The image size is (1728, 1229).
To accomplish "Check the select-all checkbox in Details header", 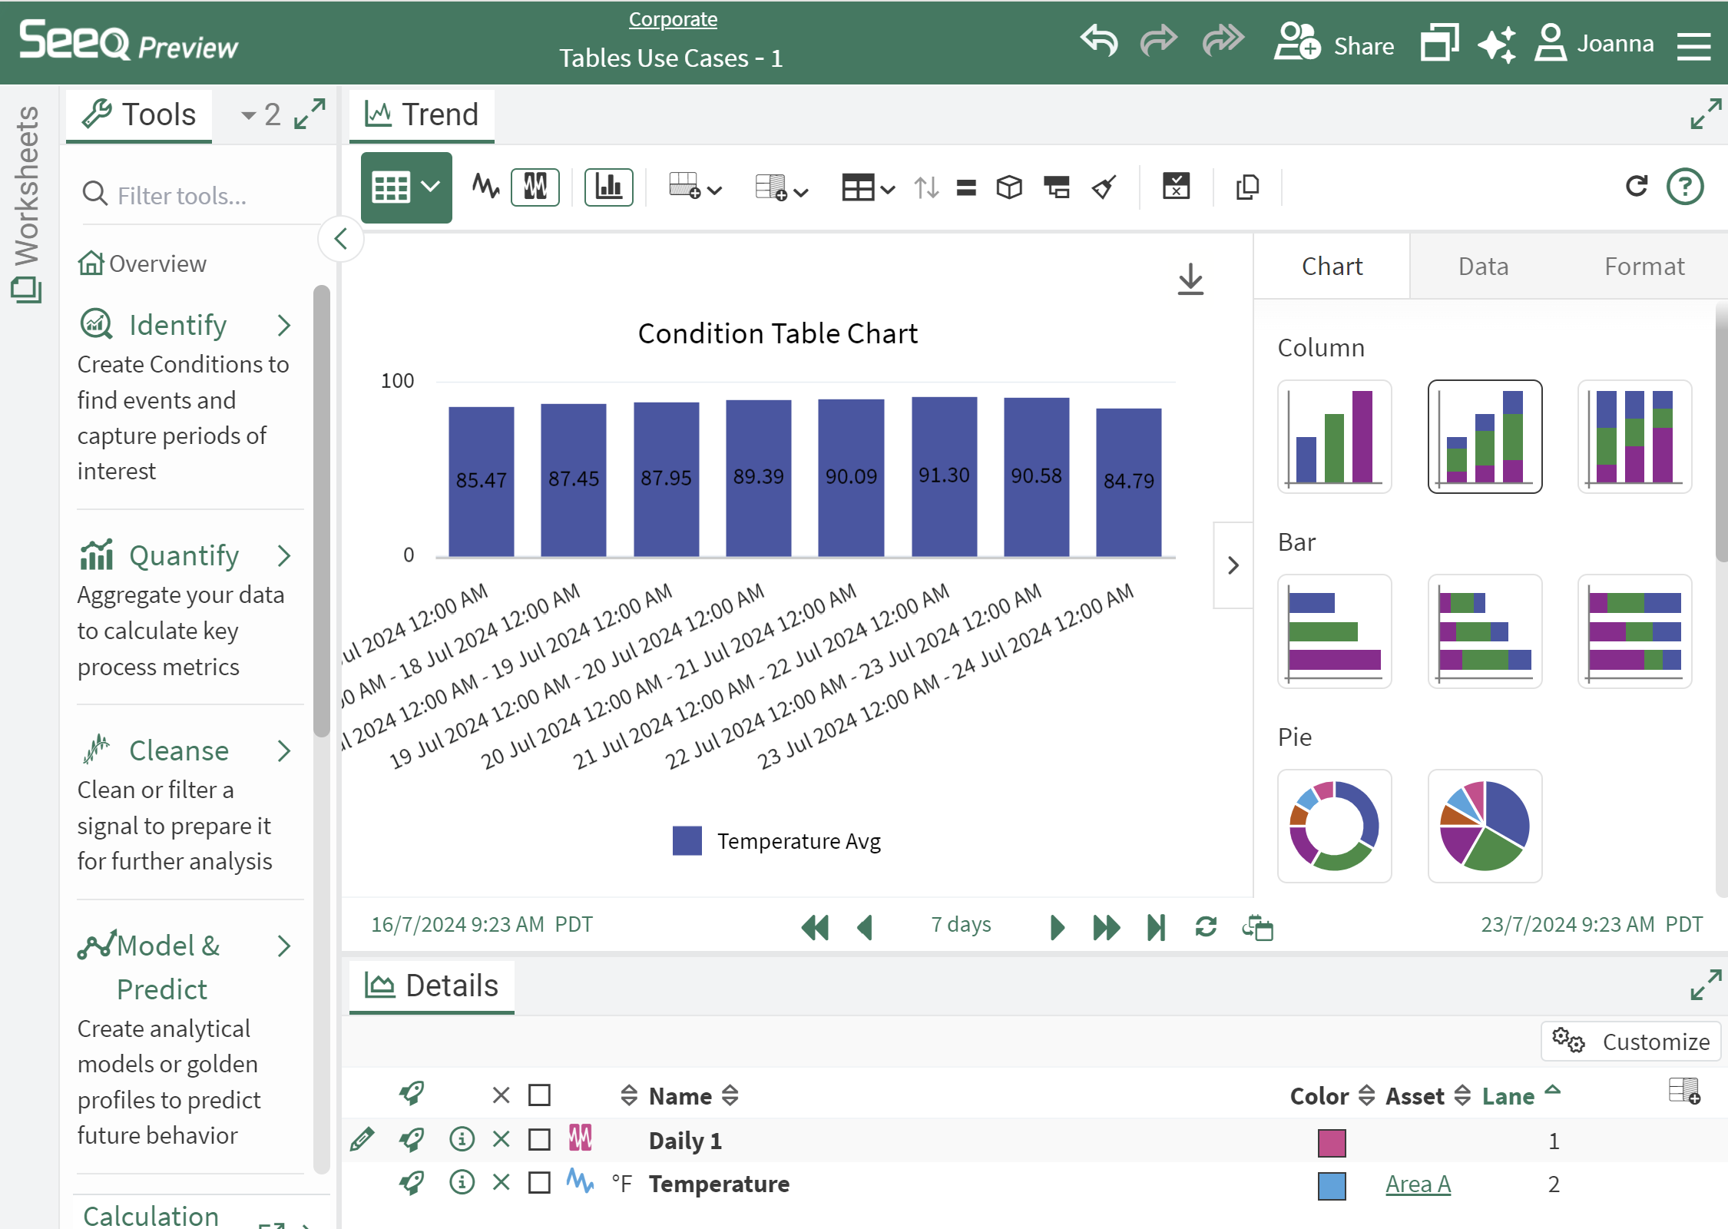I will (539, 1095).
